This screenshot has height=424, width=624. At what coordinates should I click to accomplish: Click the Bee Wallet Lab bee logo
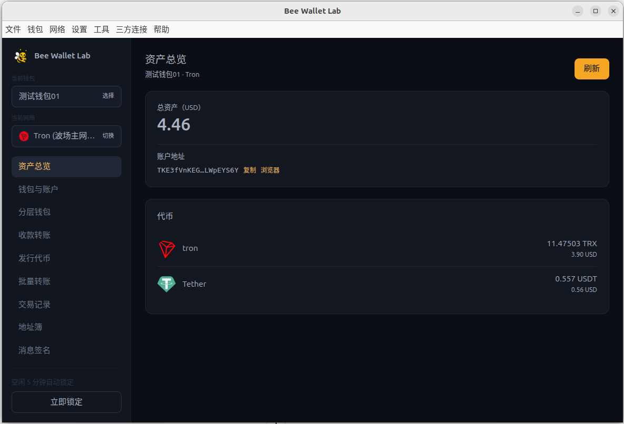tap(21, 56)
